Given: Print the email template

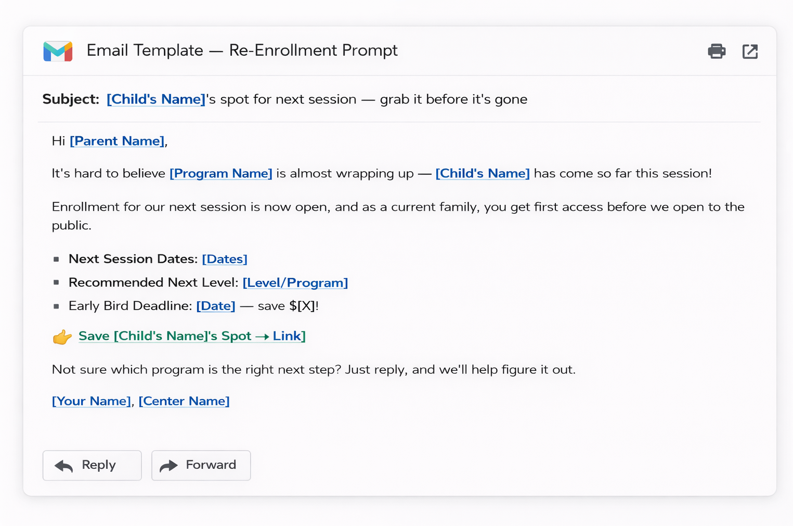Looking at the screenshot, I should coord(717,51).
